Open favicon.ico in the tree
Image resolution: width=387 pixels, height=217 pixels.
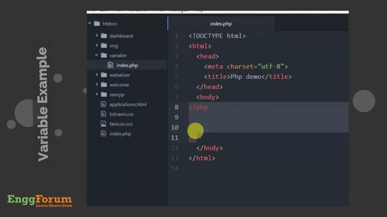[x=121, y=124]
